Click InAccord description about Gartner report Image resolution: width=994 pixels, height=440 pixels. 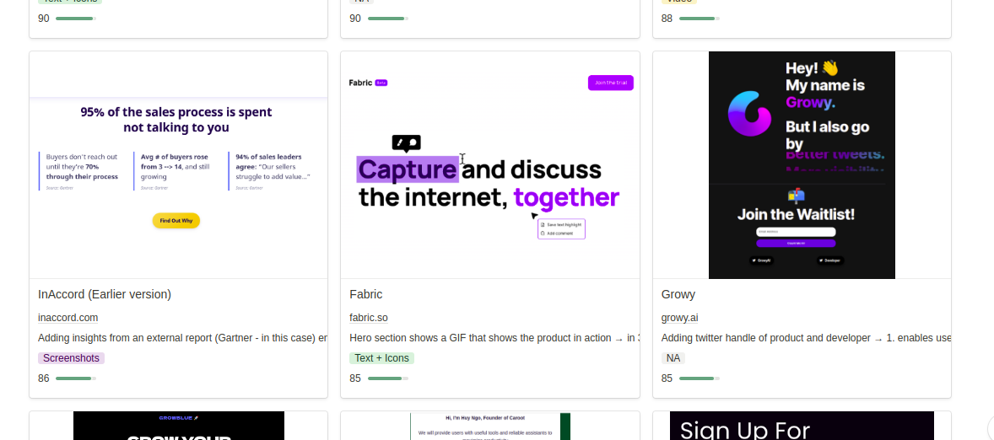point(182,338)
